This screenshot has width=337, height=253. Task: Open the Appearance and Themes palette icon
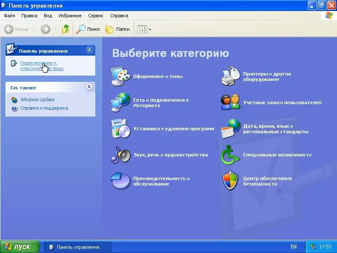click(x=120, y=76)
